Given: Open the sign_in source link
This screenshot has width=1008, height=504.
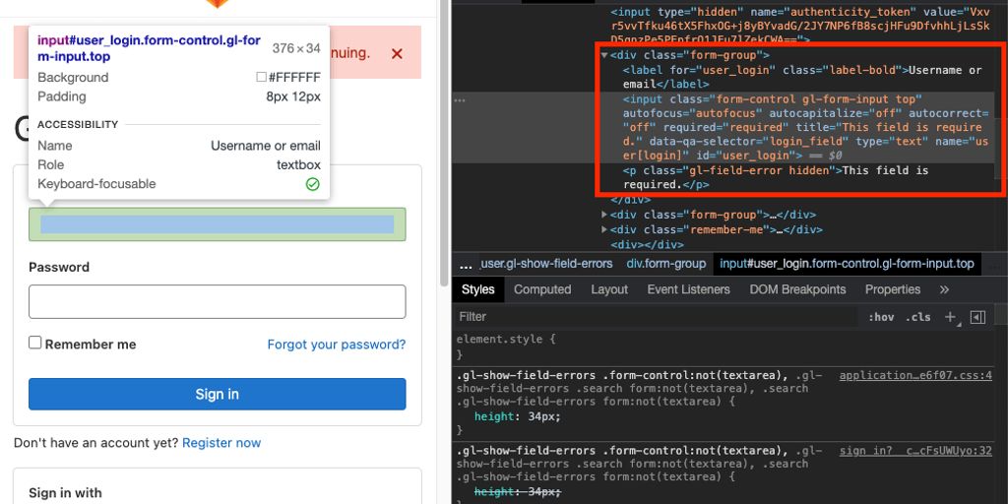Looking at the screenshot, I should [x=915, y=451].
